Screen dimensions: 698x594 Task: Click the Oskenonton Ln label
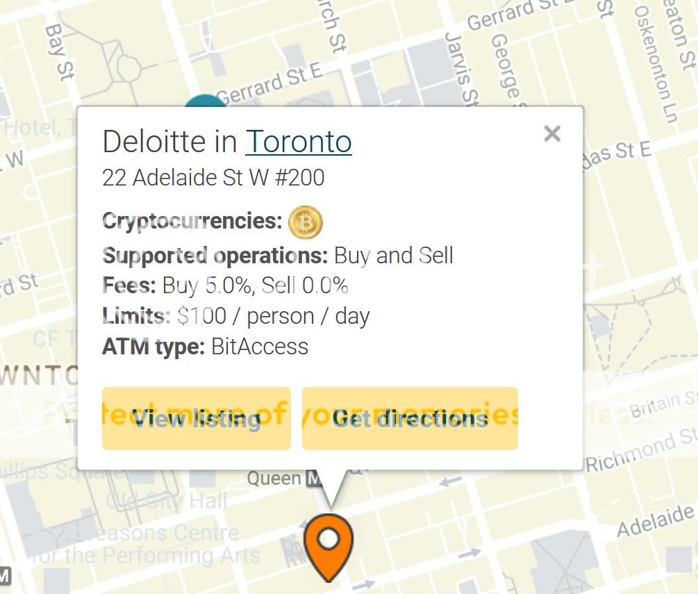coord(656,64)
